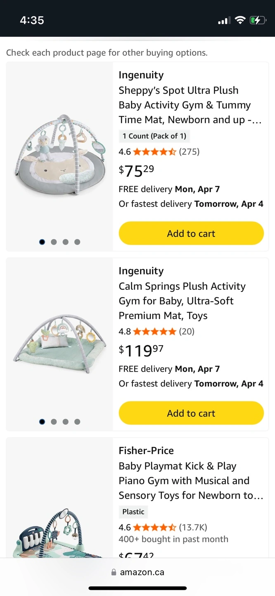Screen dimensions: 275x596
Task: Open Calm Springs Plush Activity Gym title
Action: pos(182,301)
